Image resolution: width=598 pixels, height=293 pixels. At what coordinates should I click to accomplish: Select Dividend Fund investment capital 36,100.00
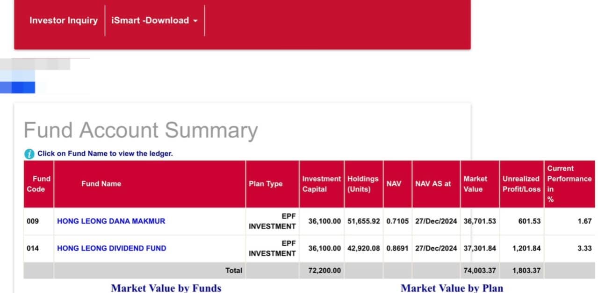(x=324, y=248)
